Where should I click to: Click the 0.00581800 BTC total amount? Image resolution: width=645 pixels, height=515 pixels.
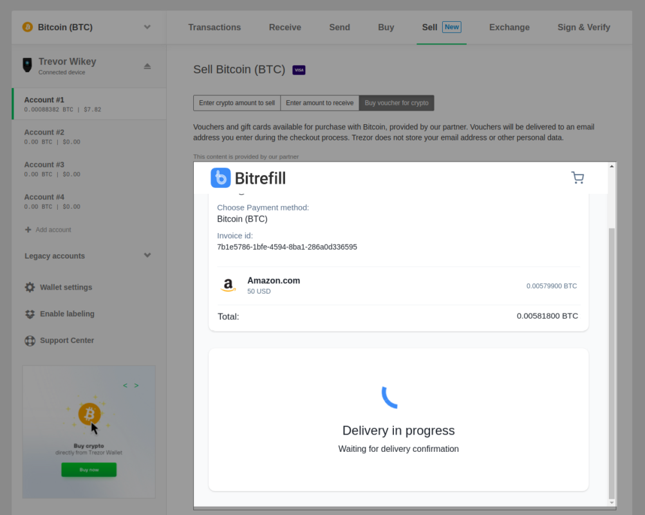point(547,316)
